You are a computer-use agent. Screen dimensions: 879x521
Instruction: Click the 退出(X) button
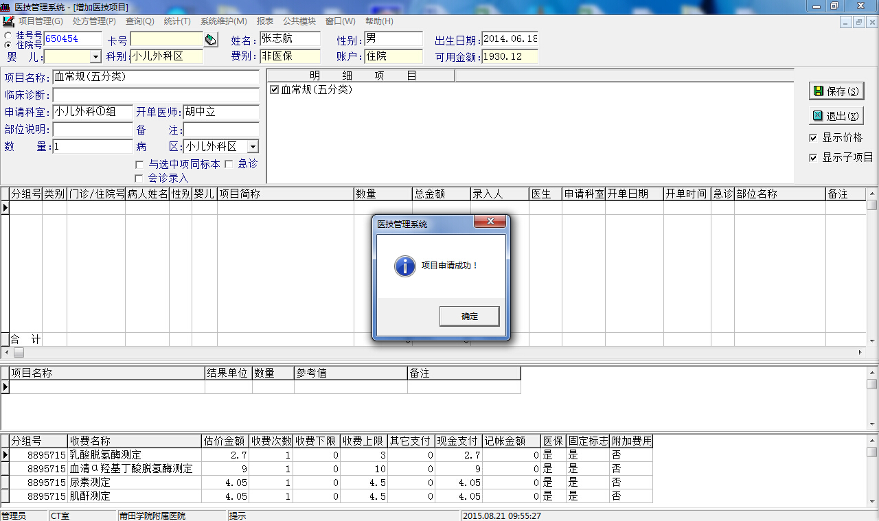[x=836, y=116]
